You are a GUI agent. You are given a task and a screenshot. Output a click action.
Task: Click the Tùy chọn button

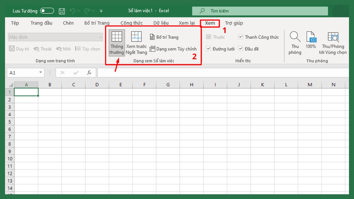87,49
